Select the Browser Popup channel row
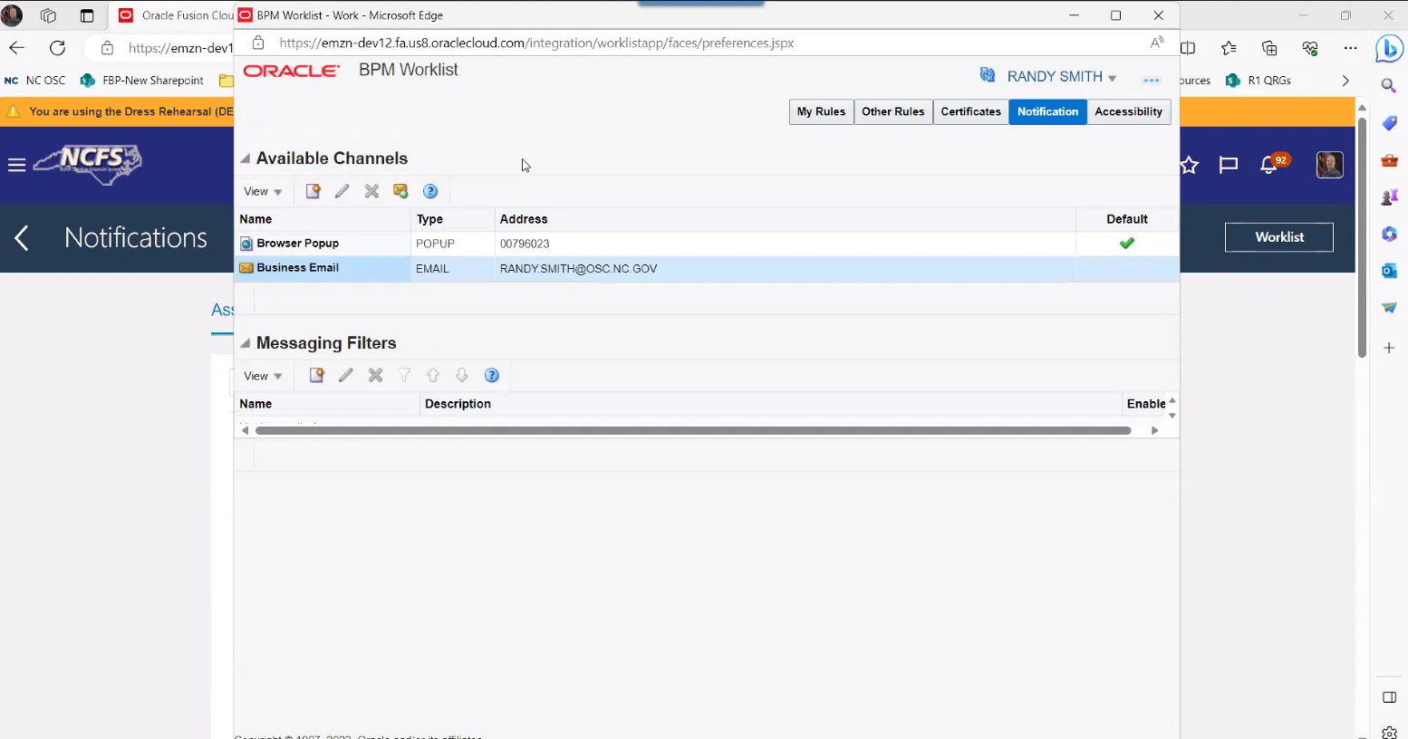This screenshot has height=739, width=1408. point(297,244)
